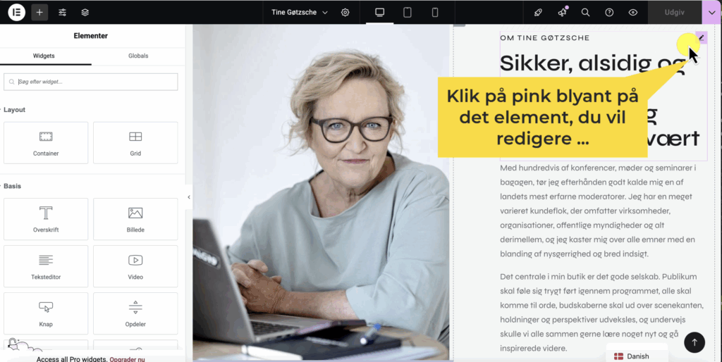Open the Elementor logo menu
The image size is (722, 362).
[x=17, y=13]
